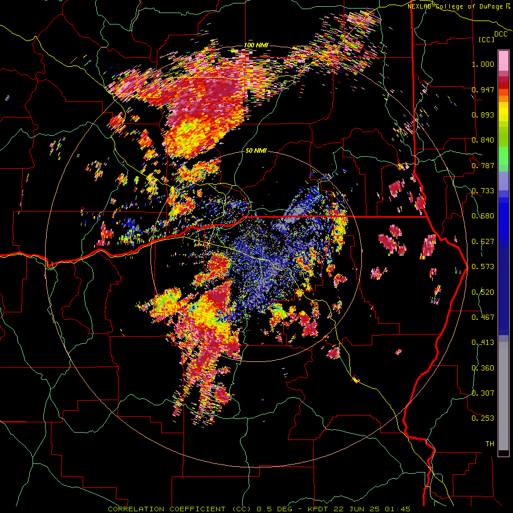Screen dimensions: 513x513
Task: Click the 0.947 value on the color scale
Action: (x=483, y=89)
